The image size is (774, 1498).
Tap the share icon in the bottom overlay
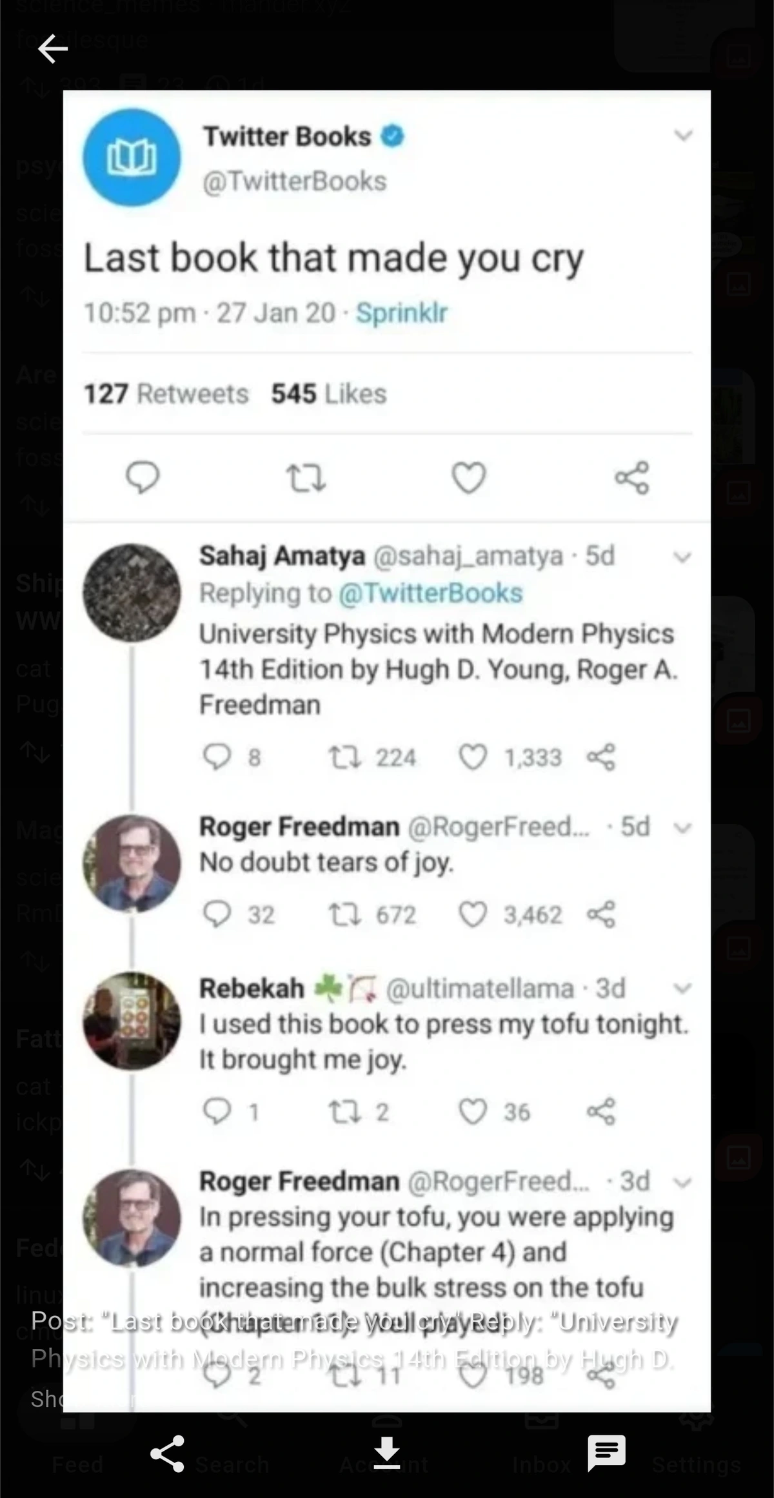coord(166,1453)
